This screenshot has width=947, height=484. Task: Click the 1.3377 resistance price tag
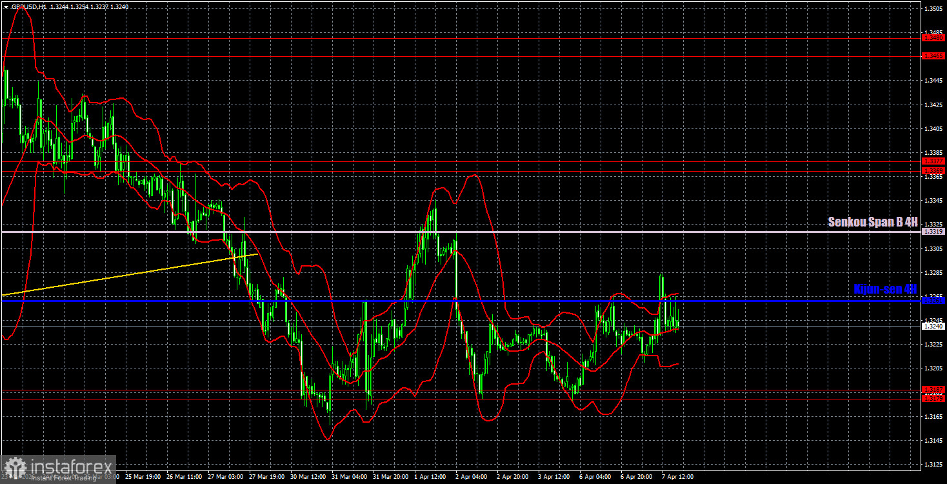coord(933,161)
